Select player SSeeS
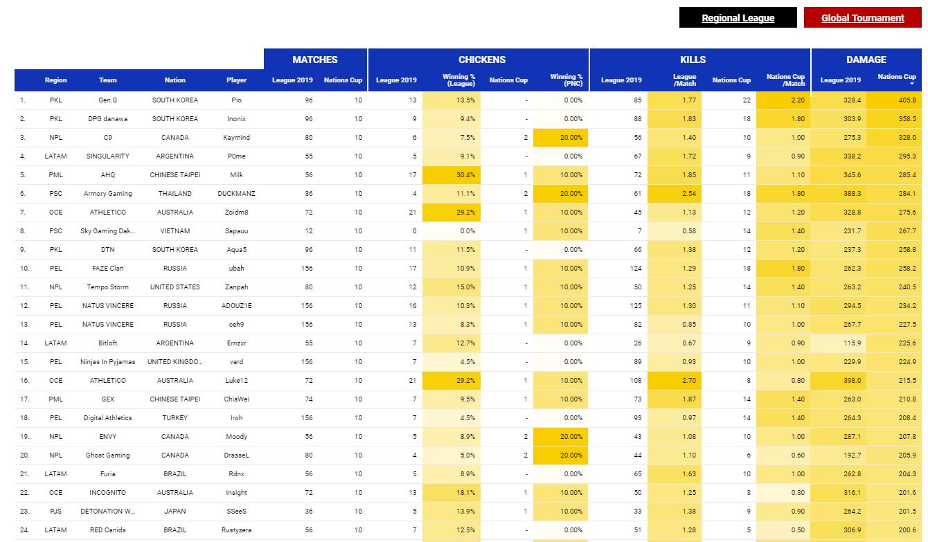The width and height of the screenshot is (928, 542). pos(236,512)
